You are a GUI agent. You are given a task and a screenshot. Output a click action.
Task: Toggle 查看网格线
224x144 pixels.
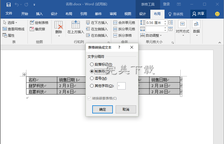click(x=14, y=29)
